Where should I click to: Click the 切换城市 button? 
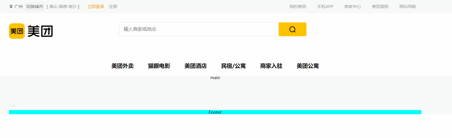[35, 6]
